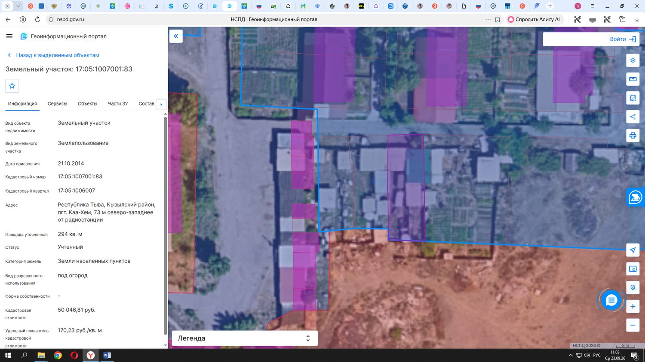Image resolution: width=645 pixels, height=362 pixels.
Task: Open the Части ЗУ tab
Action: pyautogui.click(x=118, y=104)
